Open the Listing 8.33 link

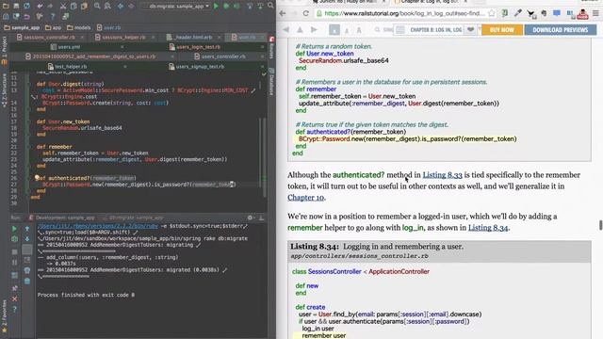pyautogui.click(x=442, y=175)
